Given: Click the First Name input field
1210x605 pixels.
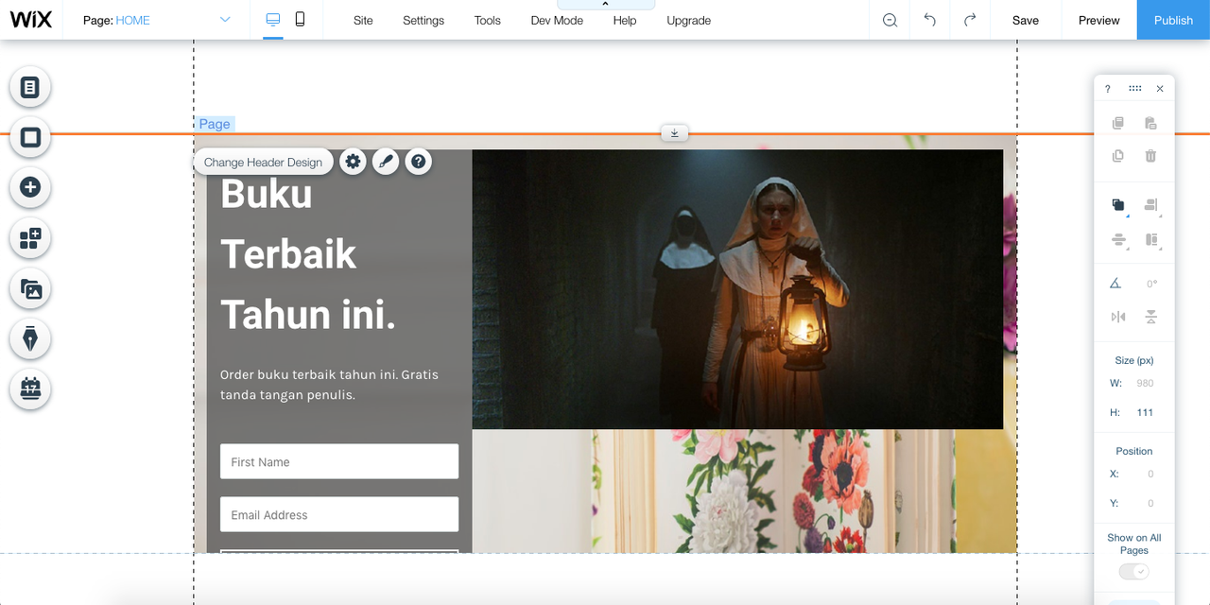Looking at the screenshot, I should (x=339, y=461).
